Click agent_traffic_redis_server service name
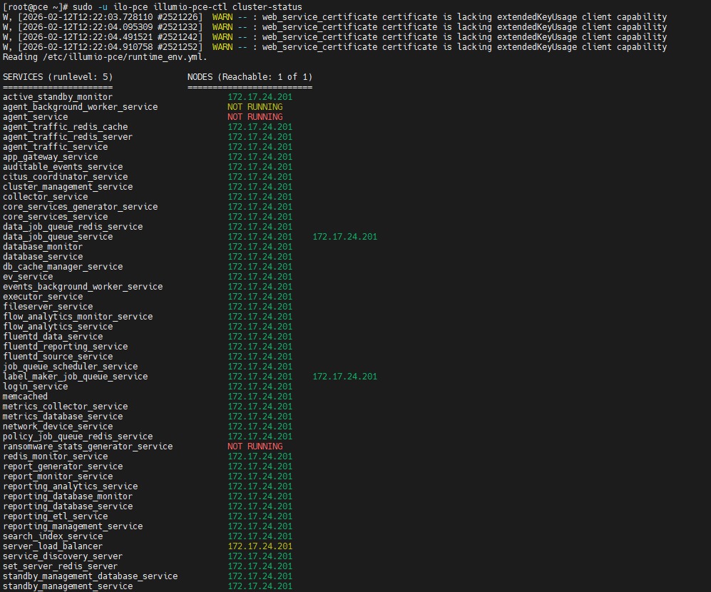This screenshot has width=711, height=592. pos(68,136)
